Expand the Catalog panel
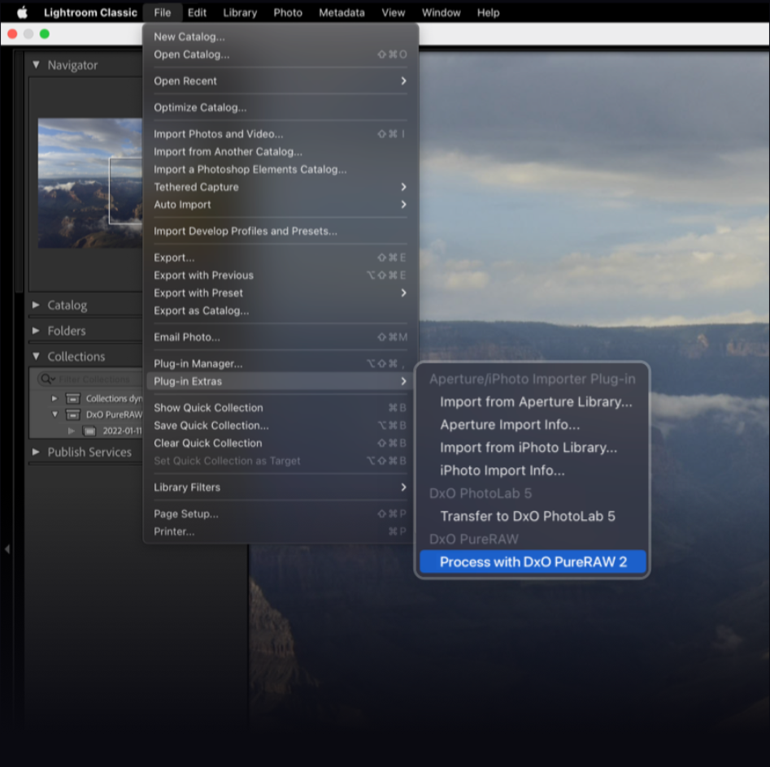 click(x=36, y=305)
